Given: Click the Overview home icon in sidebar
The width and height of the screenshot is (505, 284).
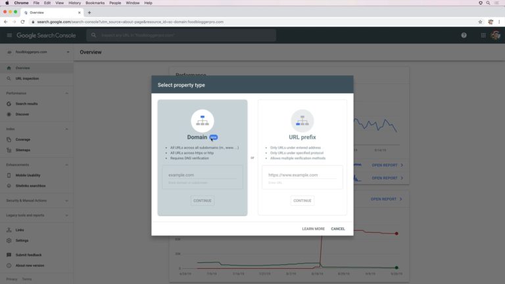Looking at the screenshot, I should (9, 68).
